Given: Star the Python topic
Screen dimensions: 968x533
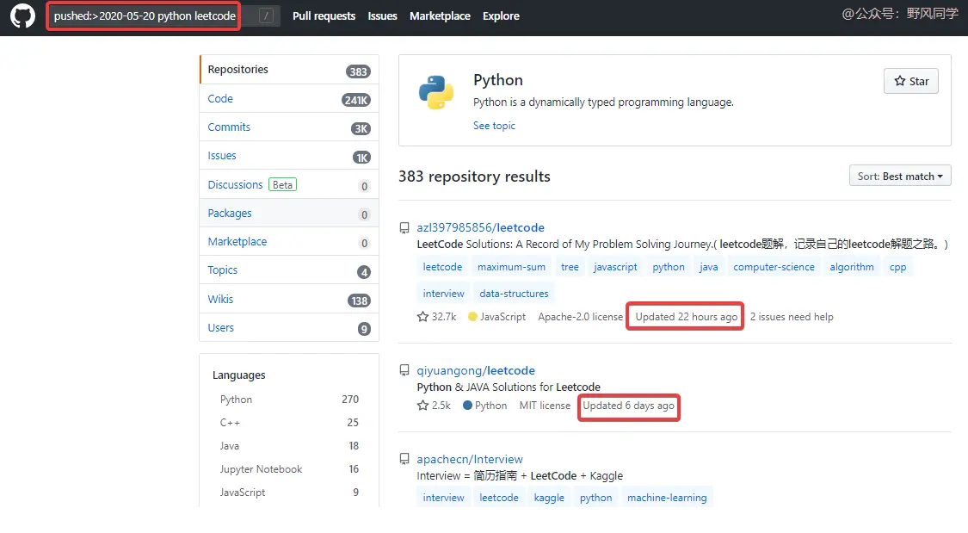Looking at the screenshot, I should point(911,81).
